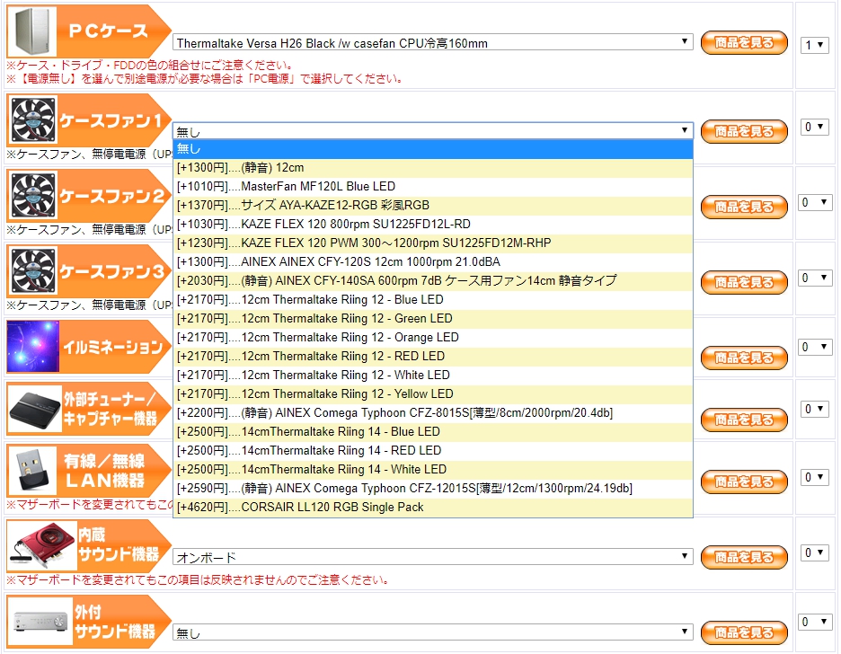Image resolution: width=841 pixels, height=654 pixels.
Task: Click the ケースファン1 fan image
Action: point(33,120)
